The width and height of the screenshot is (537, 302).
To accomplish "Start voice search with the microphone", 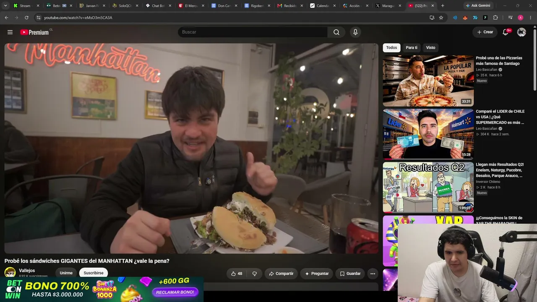I will 355,32.
